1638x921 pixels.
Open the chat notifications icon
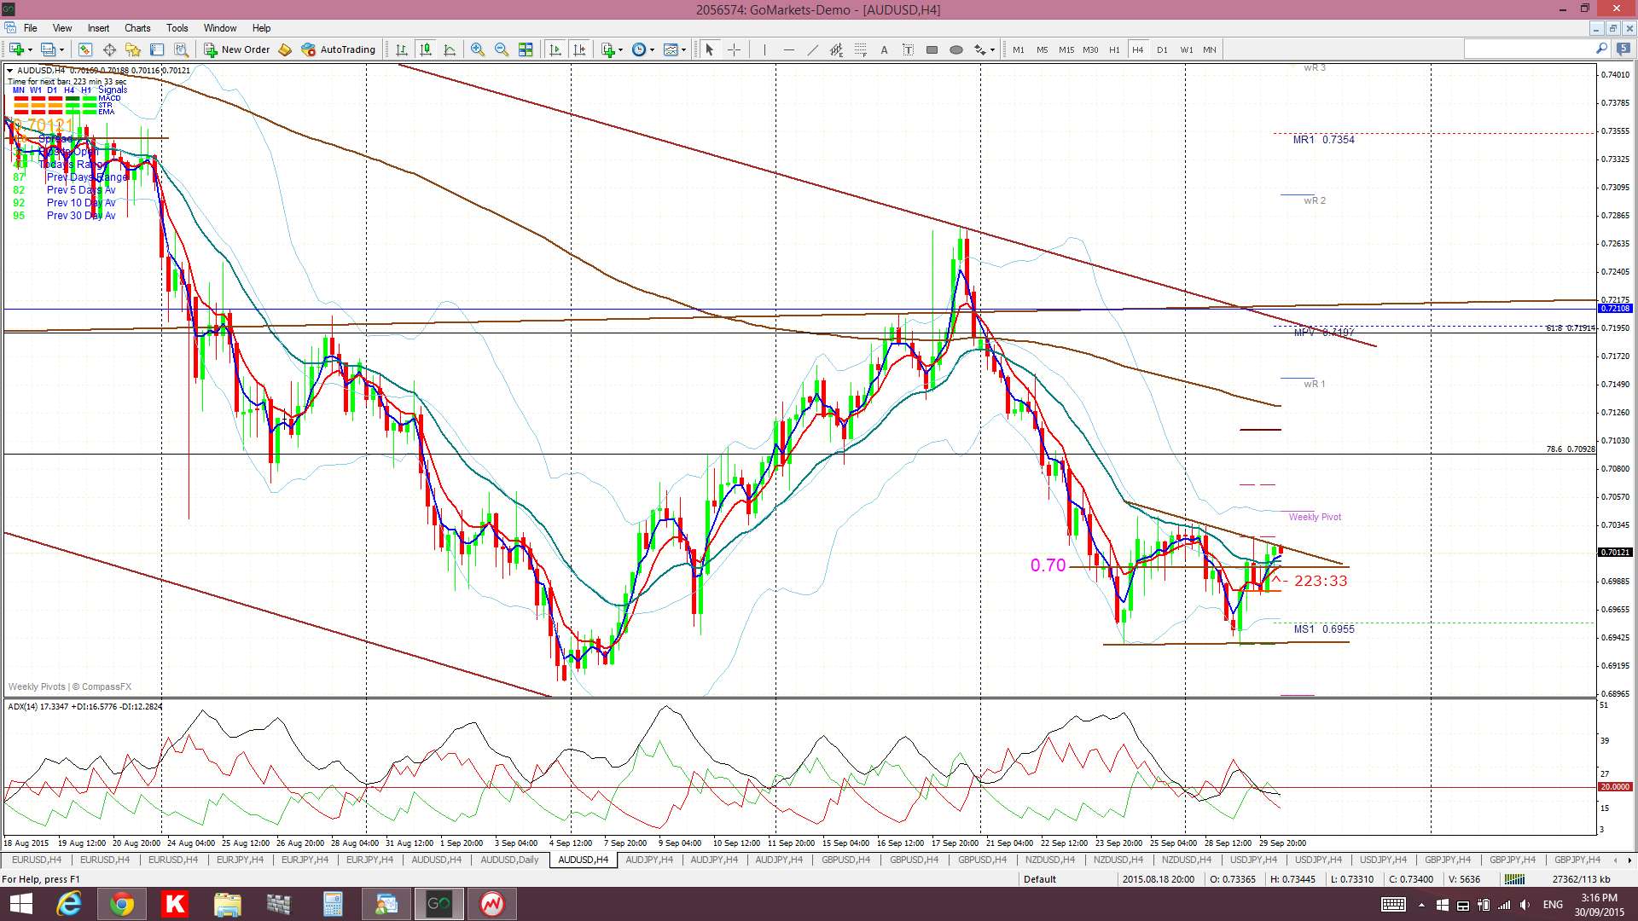tap(1623, 49)
